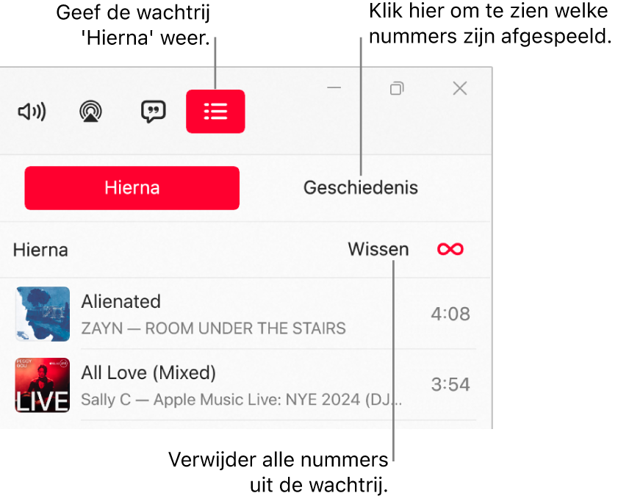This screenshot has width=618, height=504.
Task: Switch to the Geschiedenis tab
Action: (360, 187)
